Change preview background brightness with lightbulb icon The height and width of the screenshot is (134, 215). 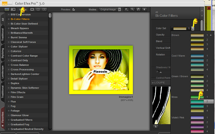[x=144, y=9]
